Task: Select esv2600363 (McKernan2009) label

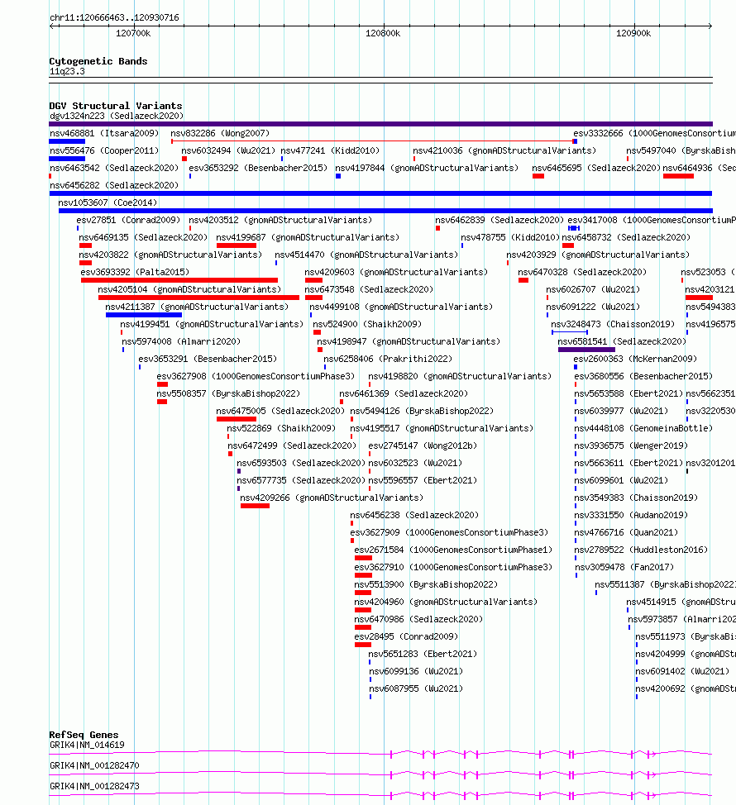Action: point(635,360)
